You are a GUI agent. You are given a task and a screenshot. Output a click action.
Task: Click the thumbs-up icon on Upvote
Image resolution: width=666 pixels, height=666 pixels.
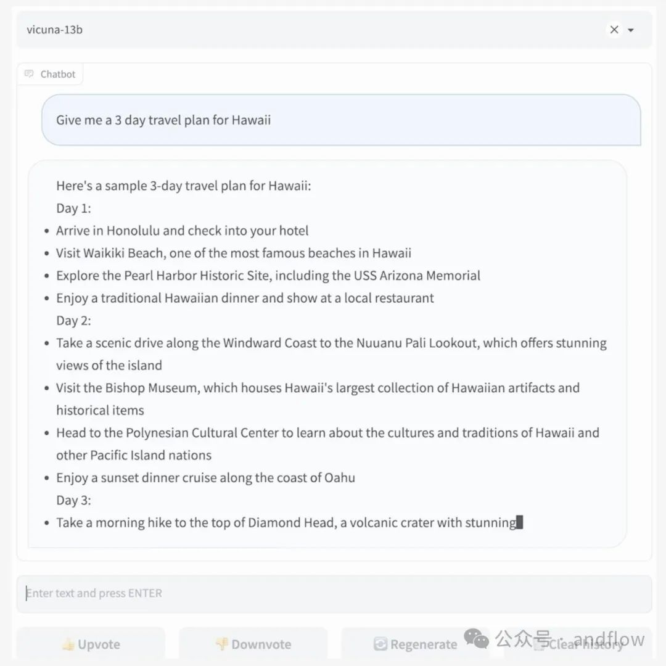[68, 644]
